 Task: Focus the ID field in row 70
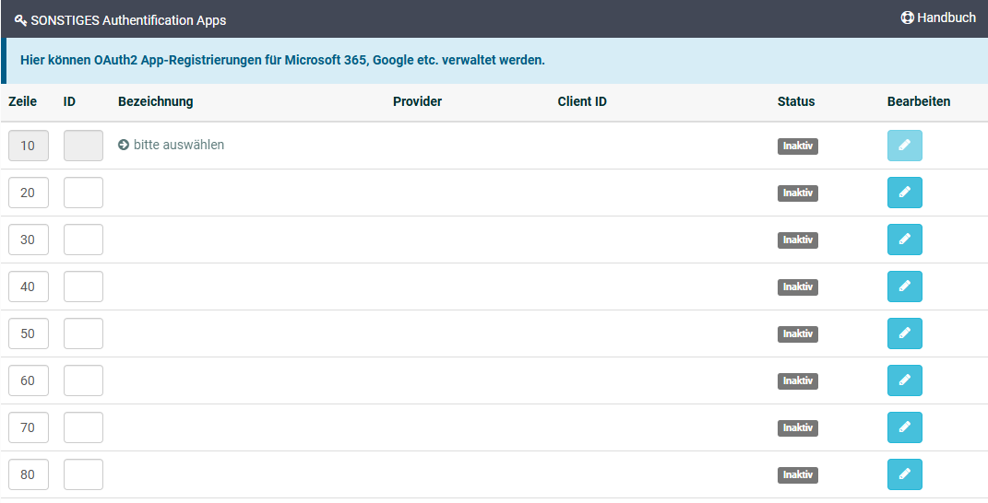click(83, 427)
